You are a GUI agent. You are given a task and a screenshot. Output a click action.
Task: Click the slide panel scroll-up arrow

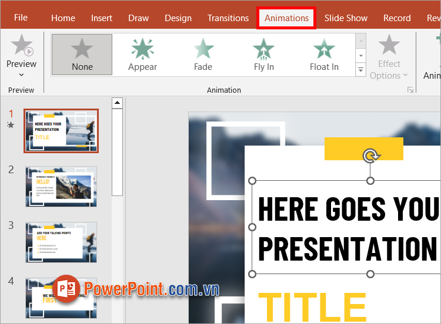(117, 103)
